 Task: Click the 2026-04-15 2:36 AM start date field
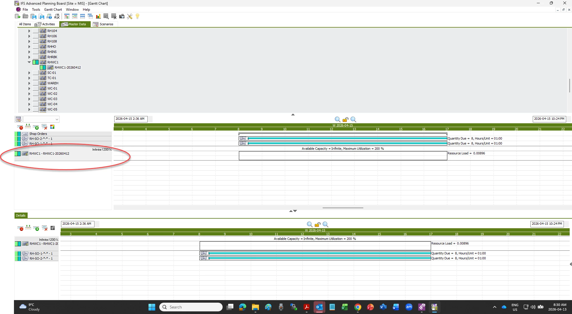(130, 119)
